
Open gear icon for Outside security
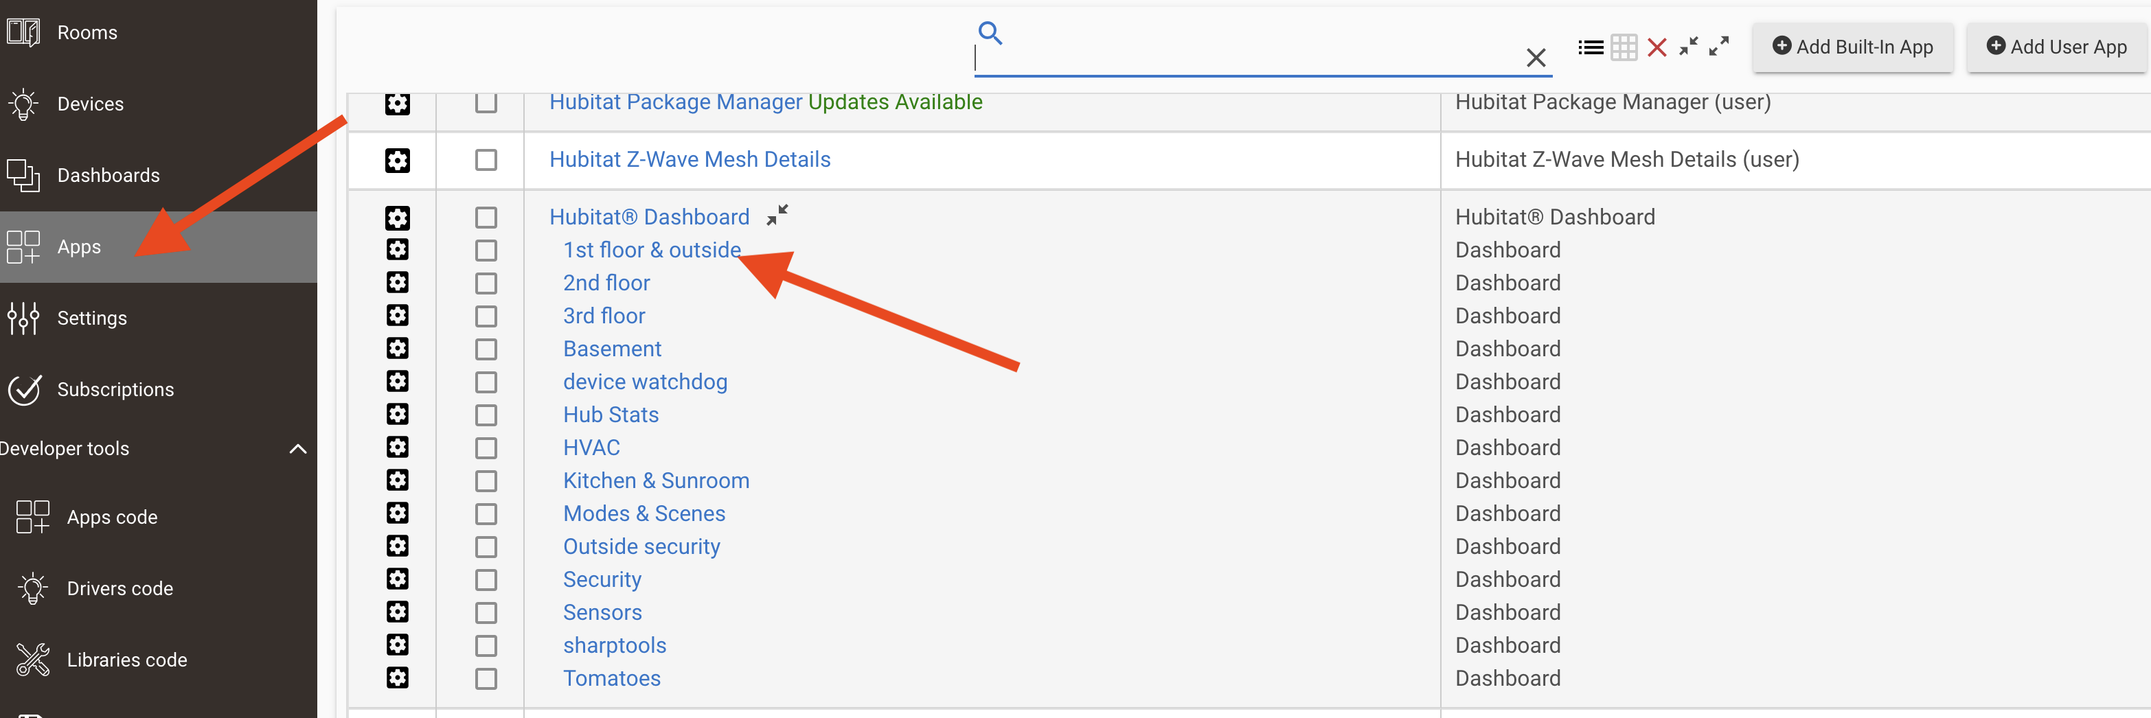(398, 547)
